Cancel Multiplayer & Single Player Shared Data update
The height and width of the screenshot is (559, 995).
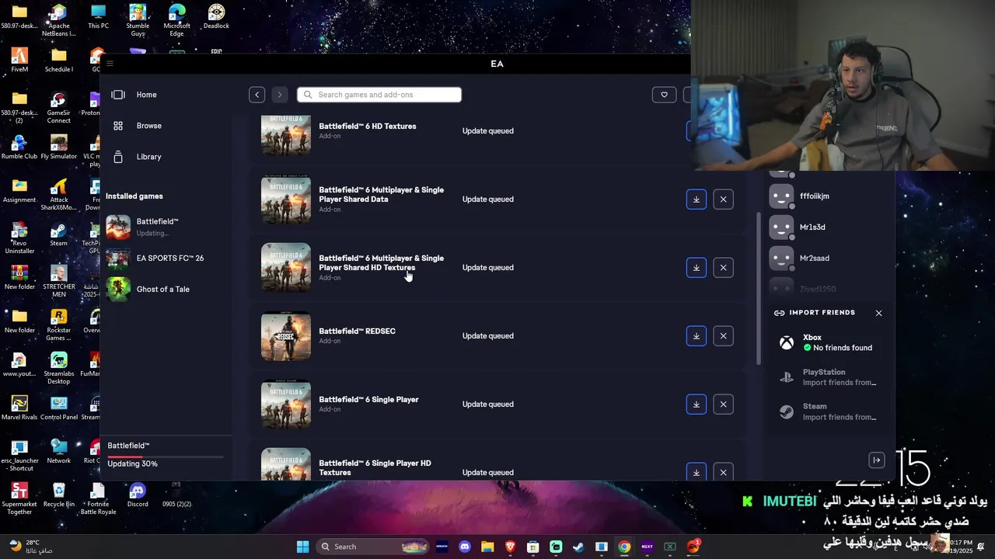[723, 200]
